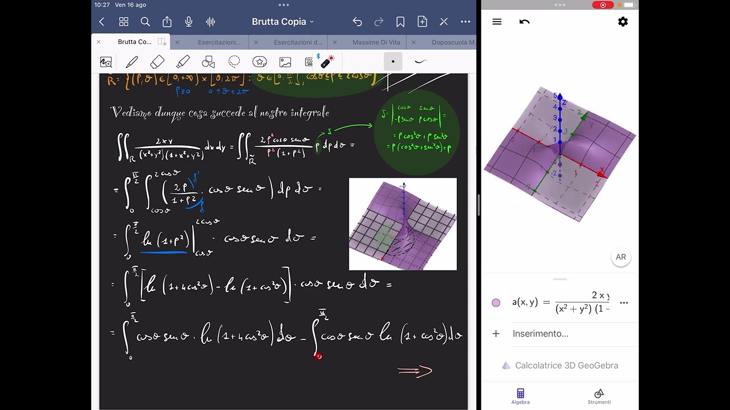This screenshot has height=410, width=730.
Task: Select the Insert Image tool
Action: coord(285,62)
